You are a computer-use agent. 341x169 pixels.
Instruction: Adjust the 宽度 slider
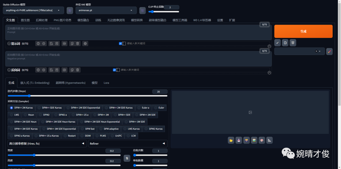pyautogui.click(x=64, y=155)
